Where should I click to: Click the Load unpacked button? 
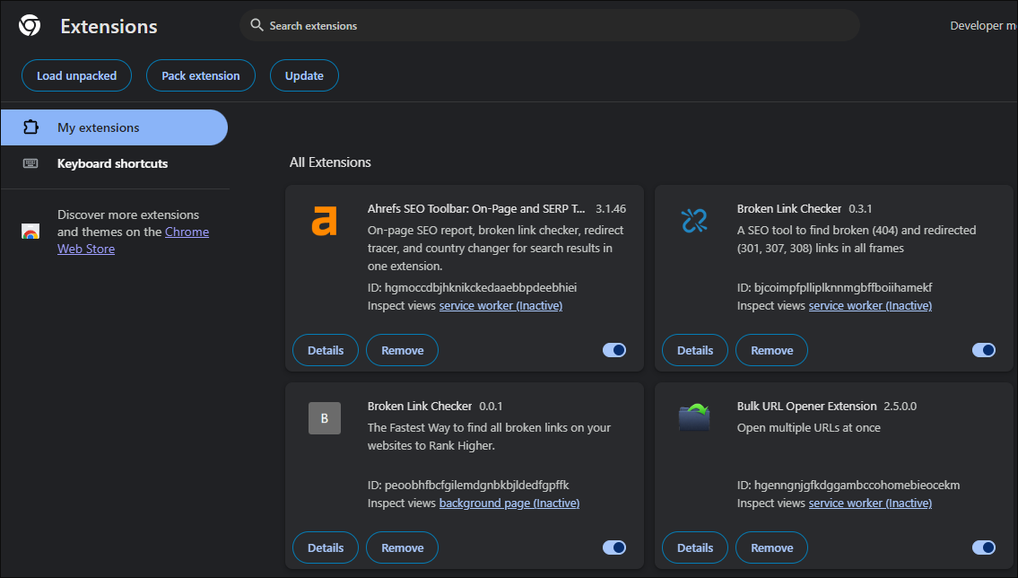point(76,76)
